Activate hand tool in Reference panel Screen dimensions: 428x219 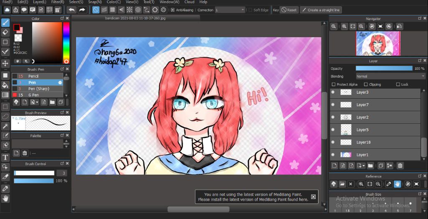(397, 184)
